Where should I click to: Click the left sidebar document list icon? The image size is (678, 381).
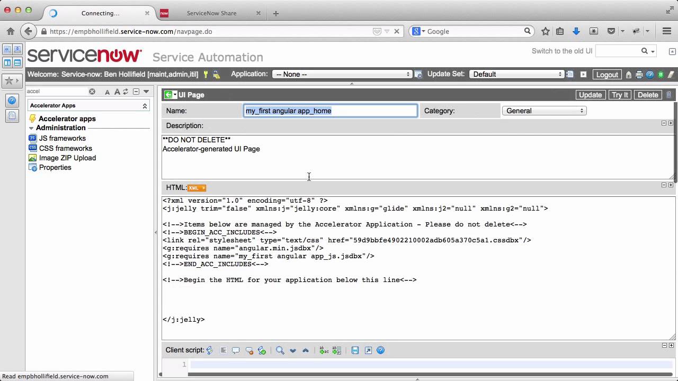[x=12, y=116]
